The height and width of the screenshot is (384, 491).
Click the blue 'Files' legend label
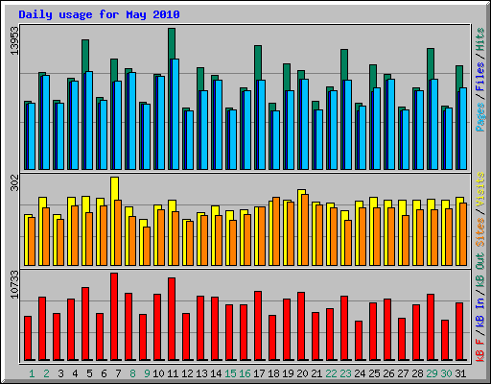coord(479,77)
